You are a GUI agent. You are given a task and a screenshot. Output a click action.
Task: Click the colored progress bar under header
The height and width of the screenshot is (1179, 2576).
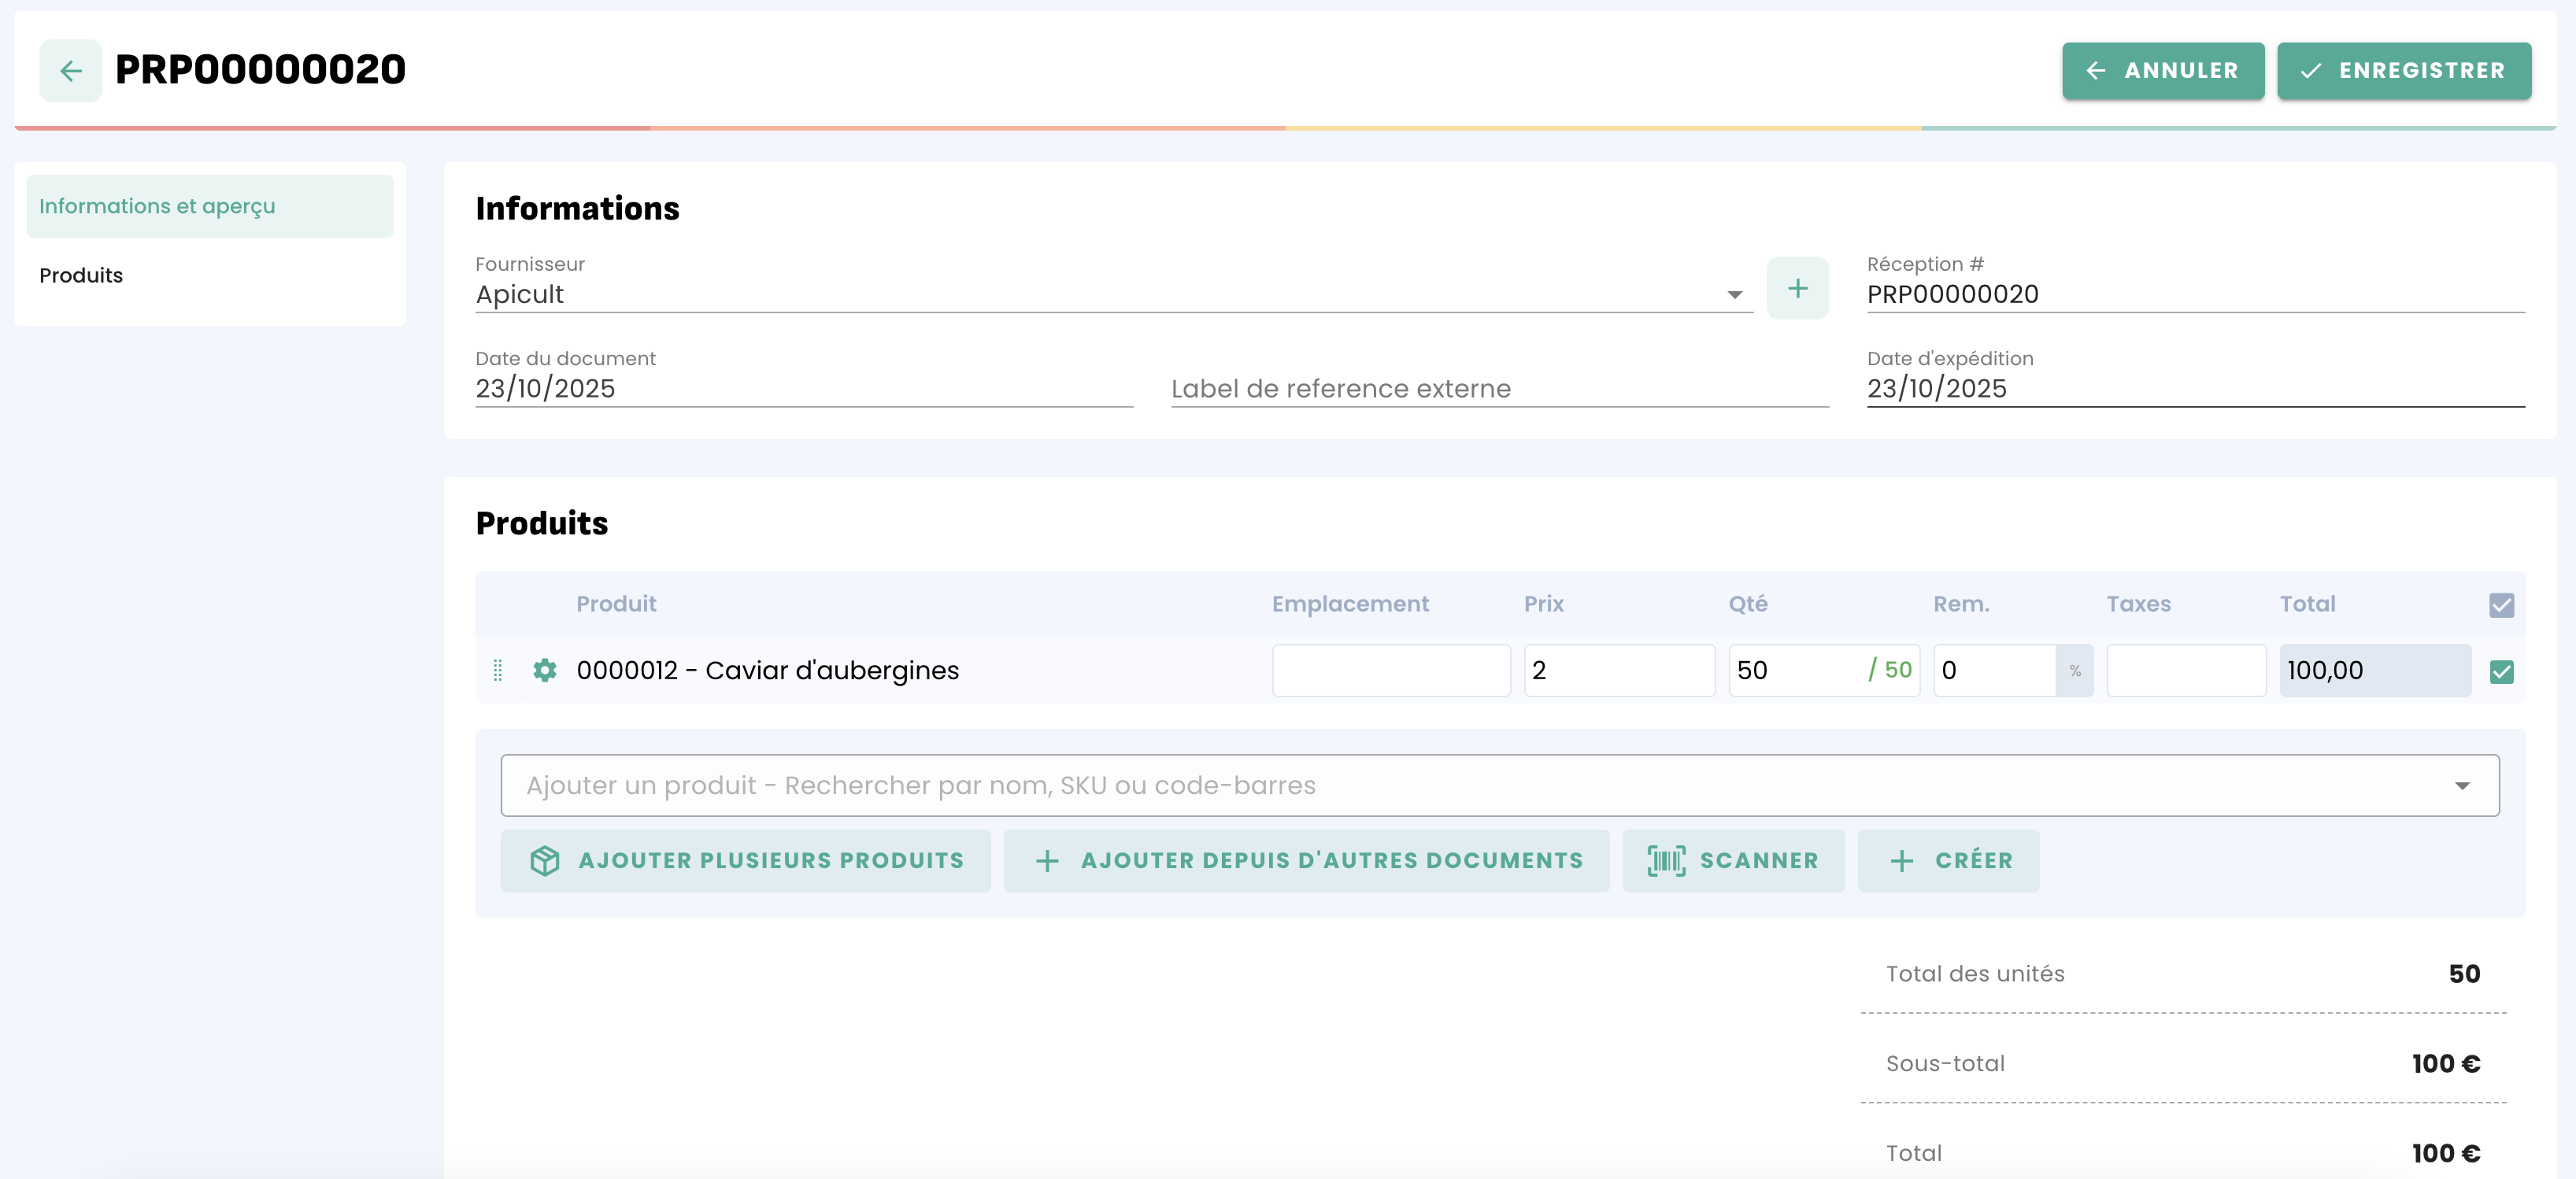coord(1285,128)
